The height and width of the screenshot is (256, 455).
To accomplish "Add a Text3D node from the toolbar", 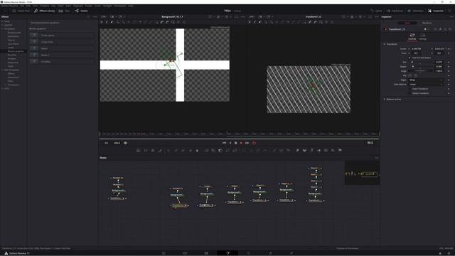I will pos(311,150).
